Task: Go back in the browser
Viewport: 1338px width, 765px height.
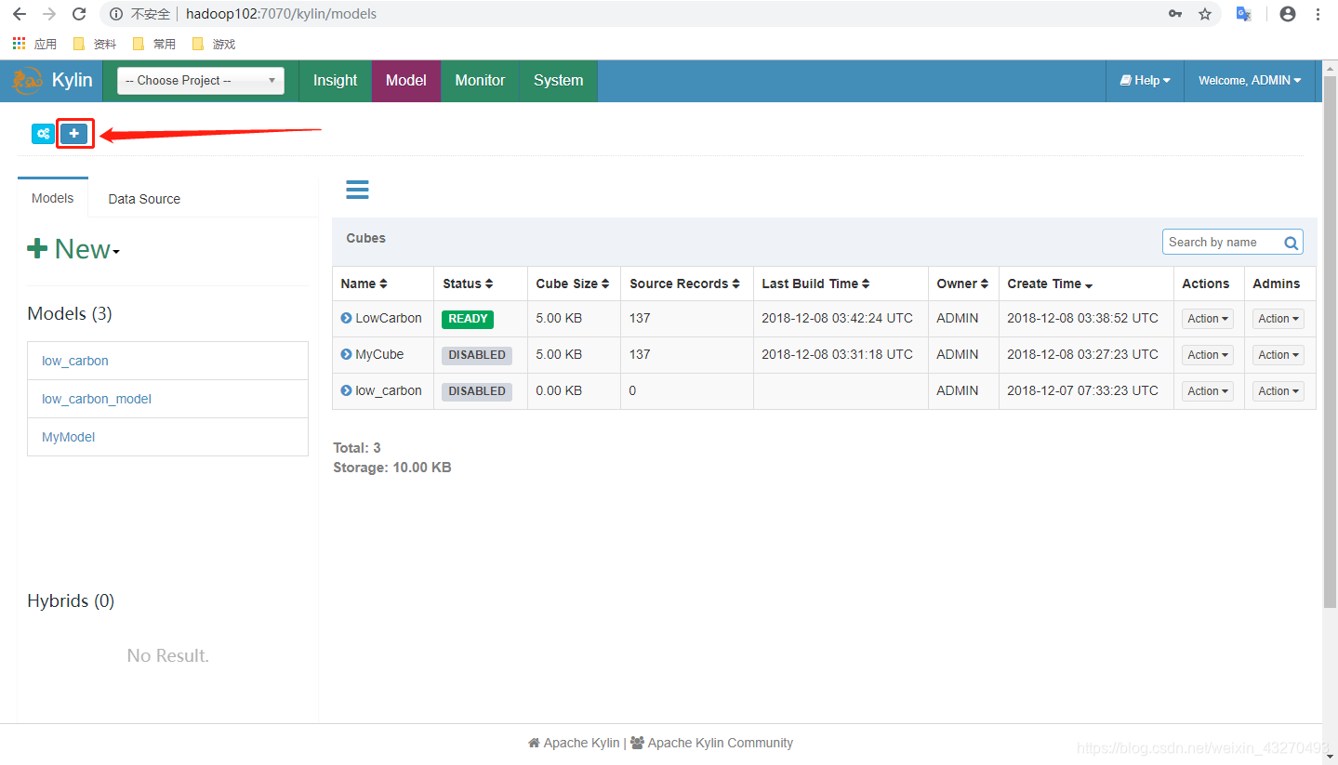Action: [20, 14]
